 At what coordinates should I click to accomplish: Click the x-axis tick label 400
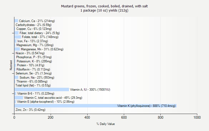[x=87, y=117]
